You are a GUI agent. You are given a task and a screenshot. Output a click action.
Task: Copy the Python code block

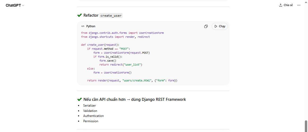[206, 26]
